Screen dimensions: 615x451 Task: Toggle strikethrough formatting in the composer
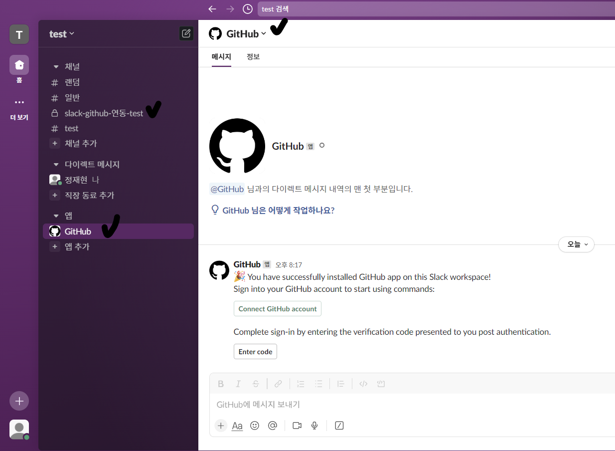[256, 384]
